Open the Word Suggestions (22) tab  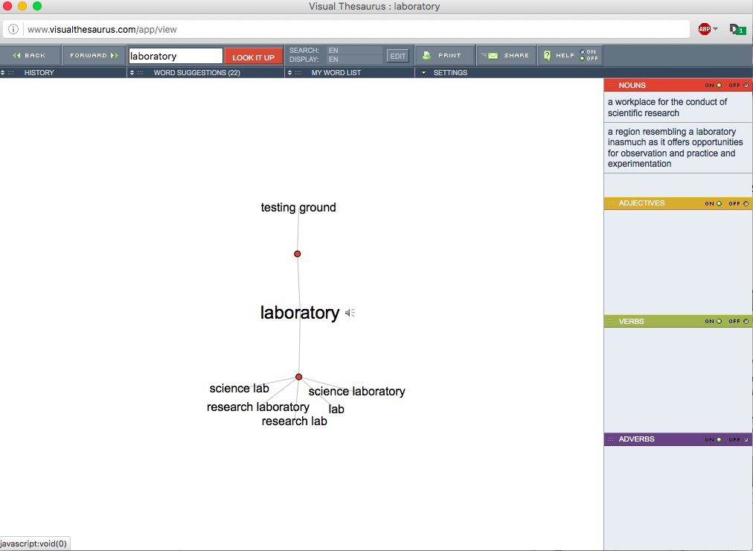click(x=197, y=73)
